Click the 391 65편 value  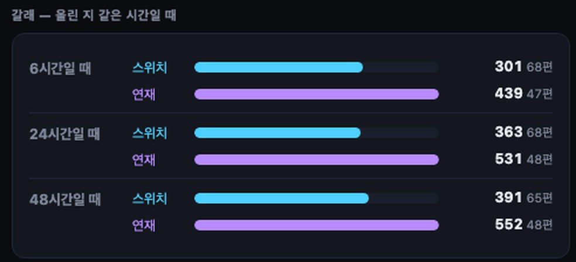click(523, 198)
